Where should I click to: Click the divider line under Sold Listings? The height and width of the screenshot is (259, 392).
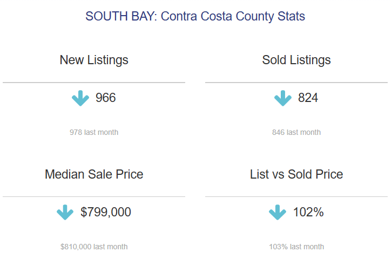click(x=296, y=83)
